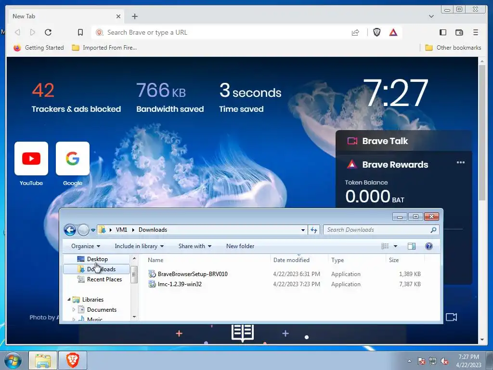Click the Brave back arrow
Image resolution: width=493 pixels, height=370 pixels.
click(x=18, y=32)
